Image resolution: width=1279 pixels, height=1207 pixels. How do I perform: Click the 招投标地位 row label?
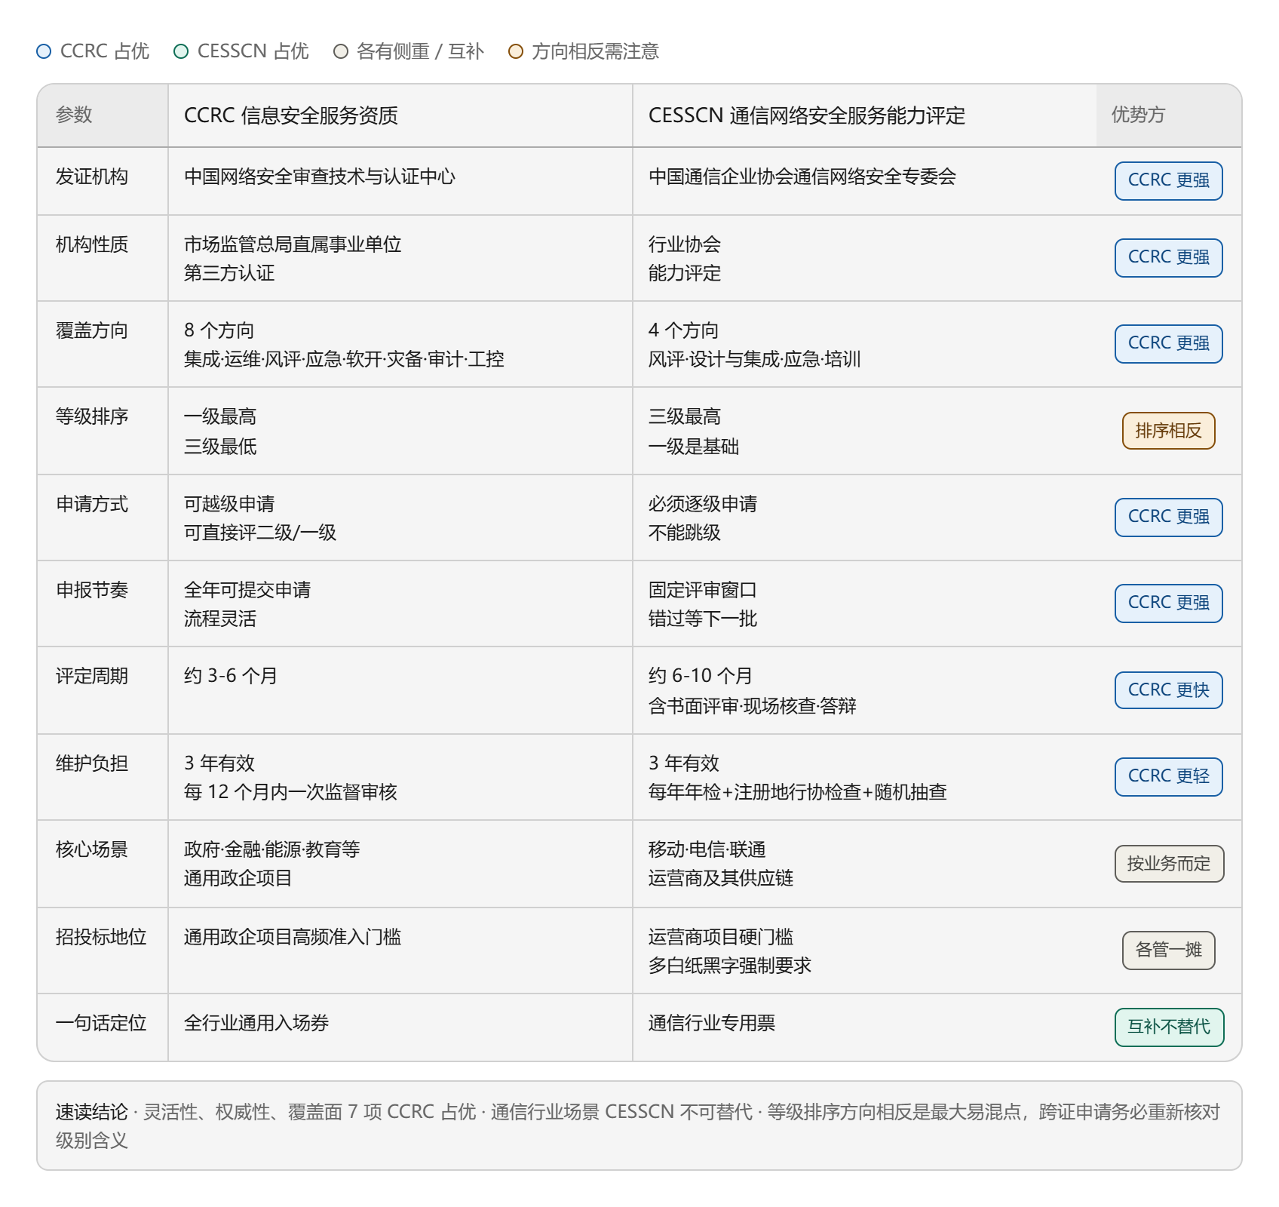click(x=101, y=937)
